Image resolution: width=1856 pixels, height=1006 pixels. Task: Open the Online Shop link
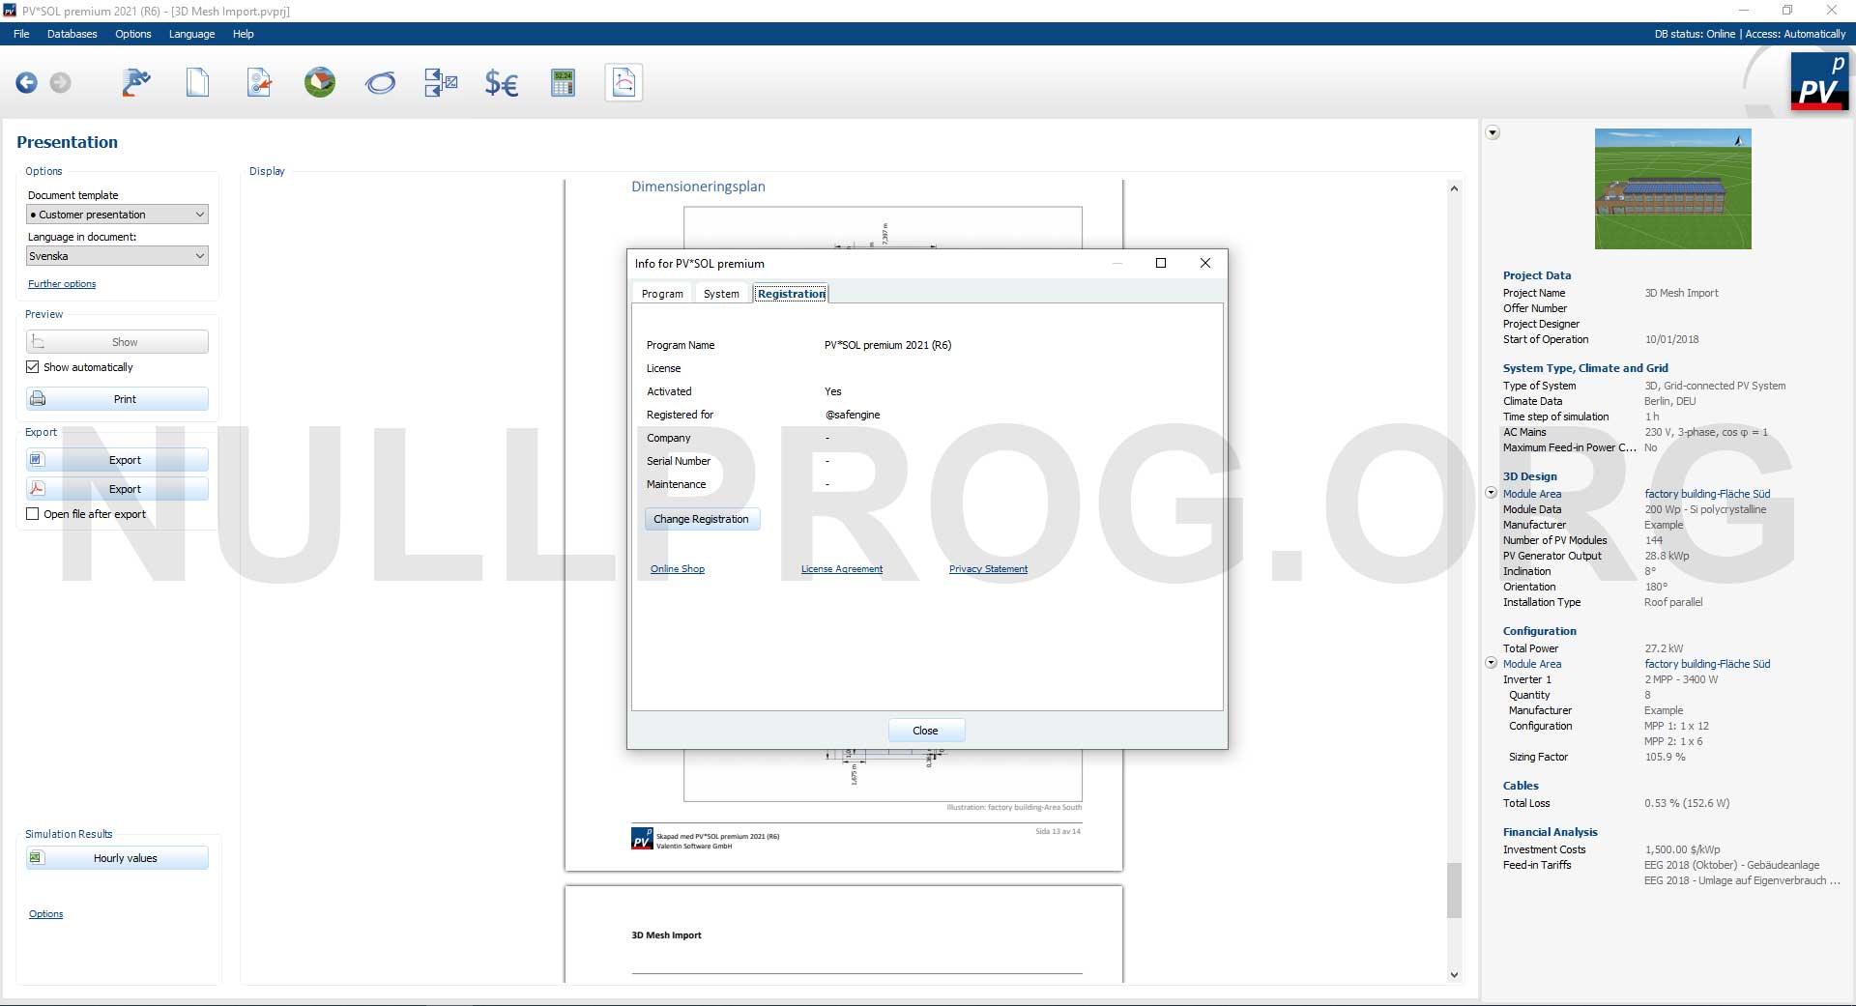click(x=678, y=569)
